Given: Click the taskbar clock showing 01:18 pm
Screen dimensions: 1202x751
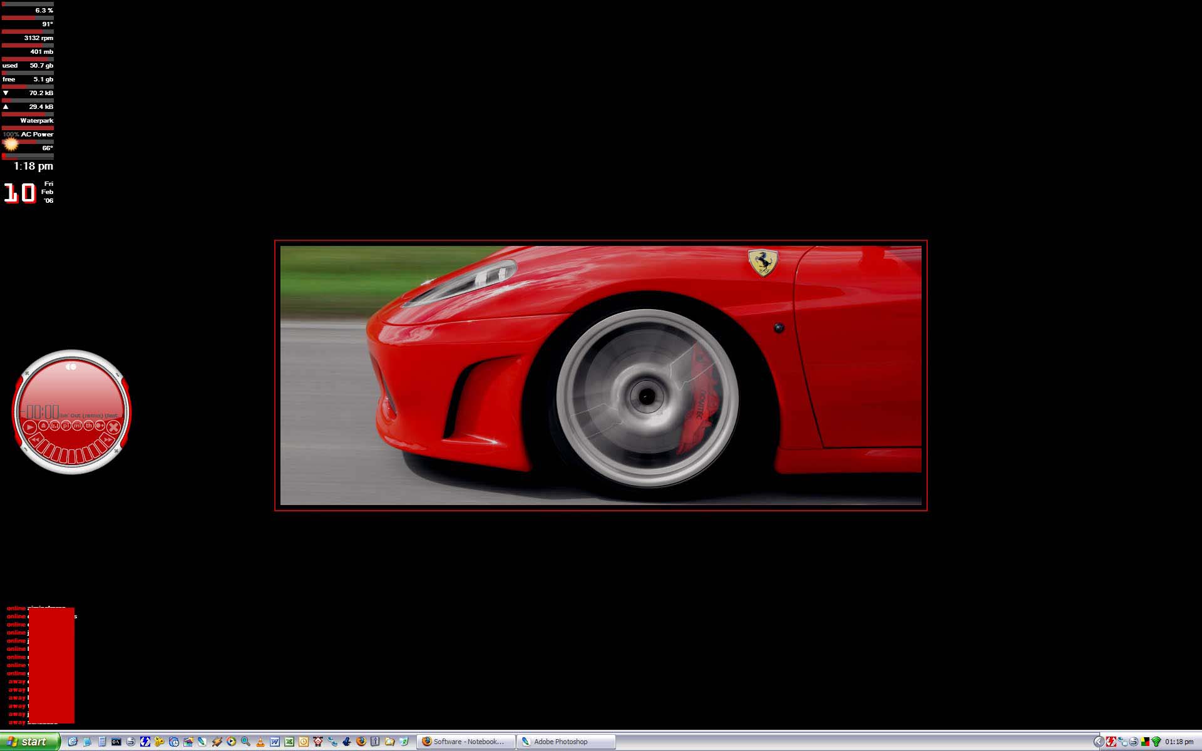Looking at the screenshot, I should (1179, 742).
